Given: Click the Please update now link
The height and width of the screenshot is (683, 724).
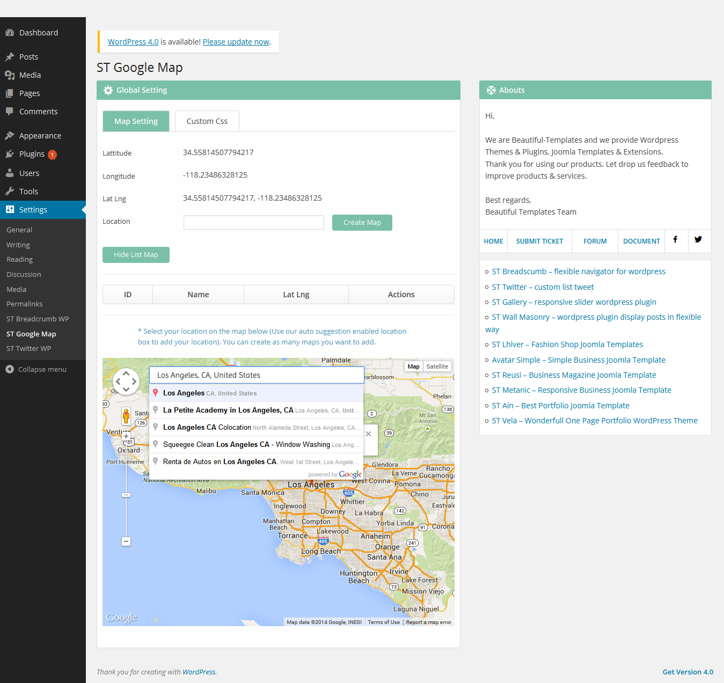Looking at the screenshot, I should tap(236, 42).
